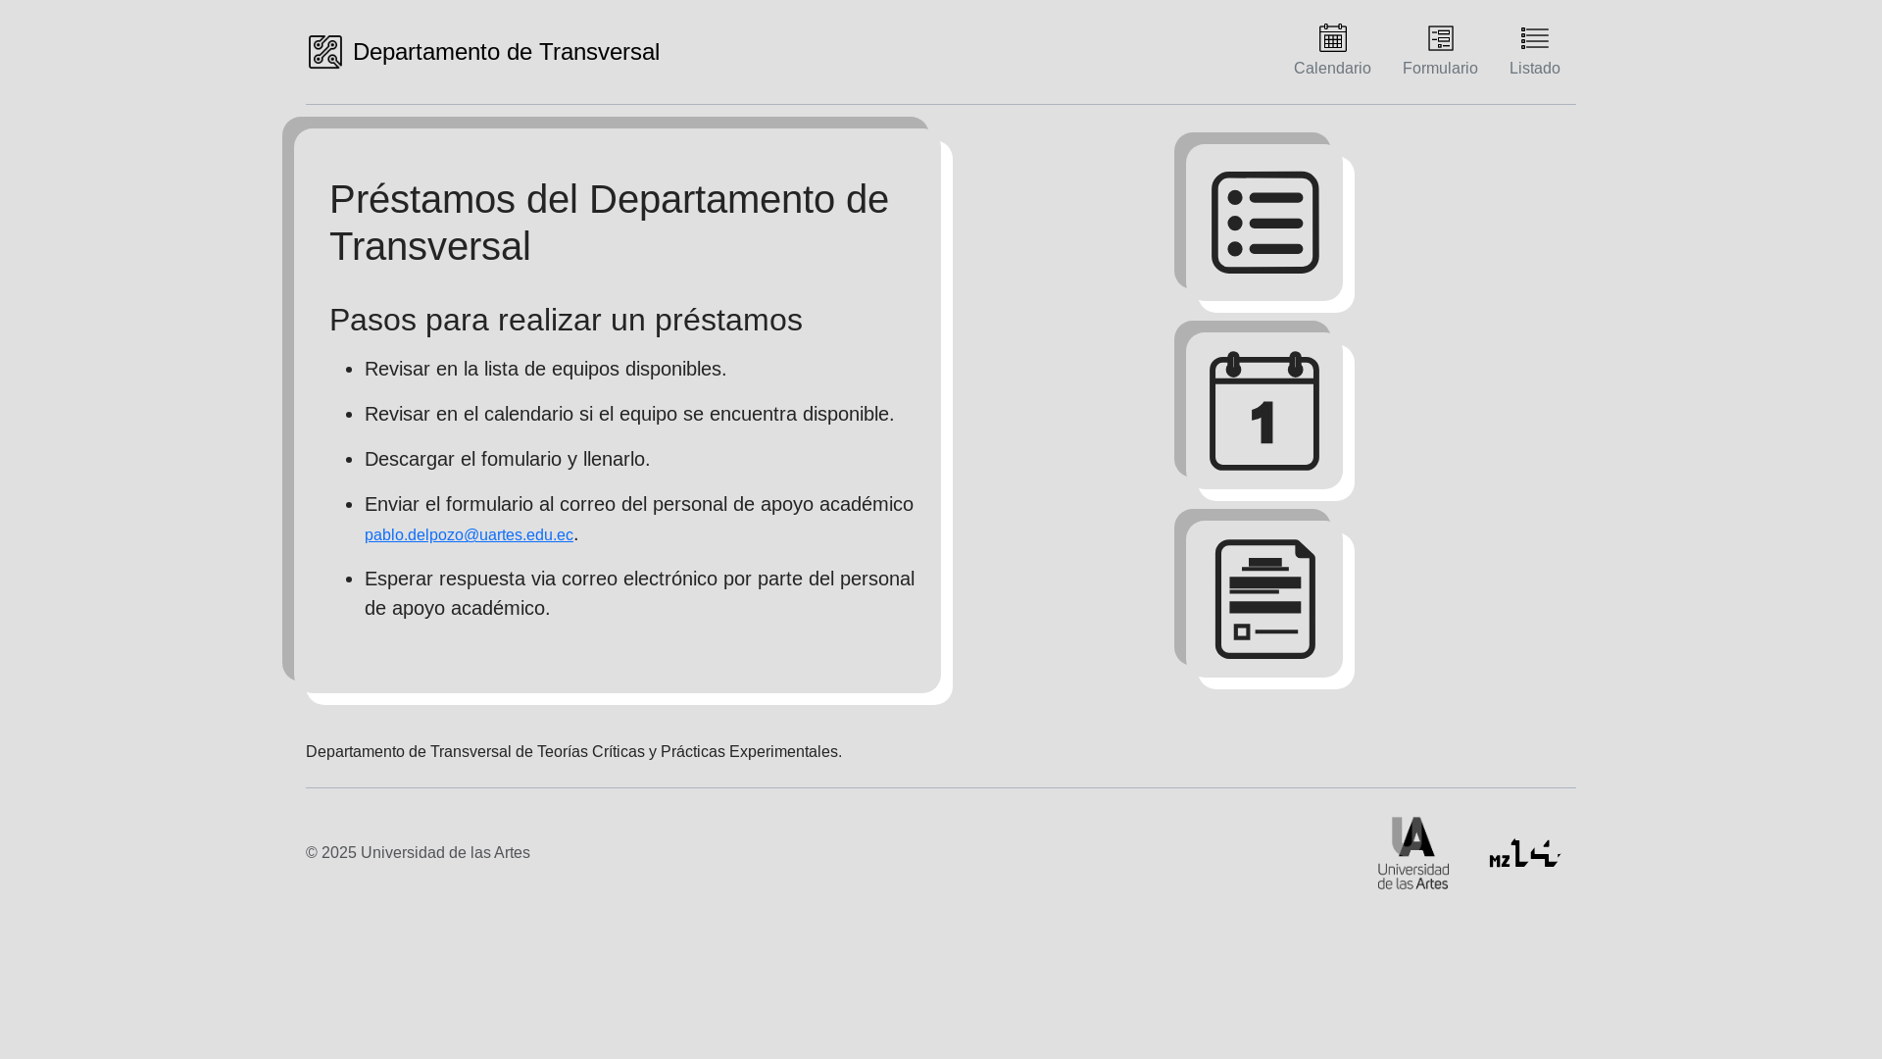This screenshot has width=1882, height=1059.
Task: Open the Departamento de Transversal home title
Action: click(x=506, y=52)
